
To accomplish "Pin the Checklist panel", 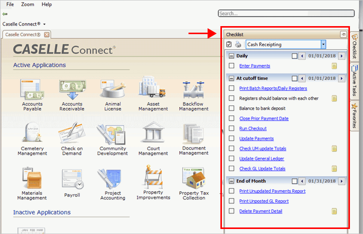I will click(343, 35).
